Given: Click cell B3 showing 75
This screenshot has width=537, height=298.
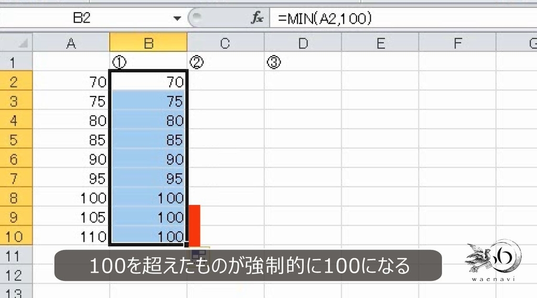Looking at the screenshot, I should [148, 100].
